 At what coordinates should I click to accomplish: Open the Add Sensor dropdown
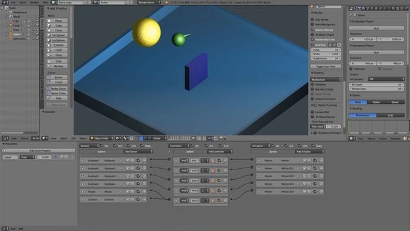point(138,151)
